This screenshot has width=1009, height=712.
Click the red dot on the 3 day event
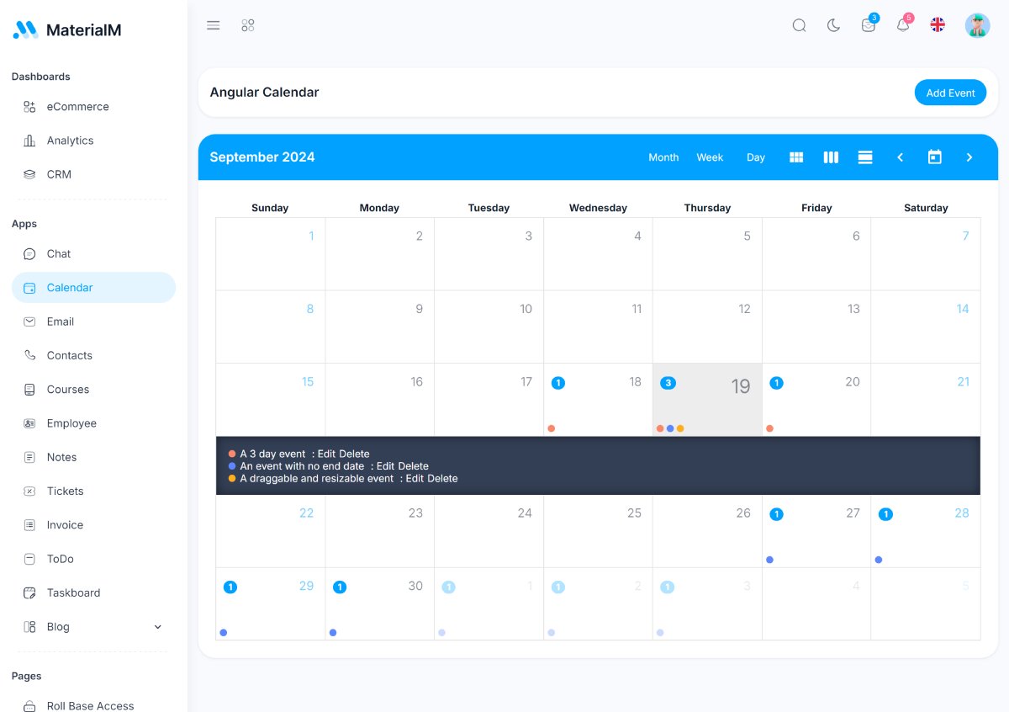pyautogui.click(x=230, y=453)
